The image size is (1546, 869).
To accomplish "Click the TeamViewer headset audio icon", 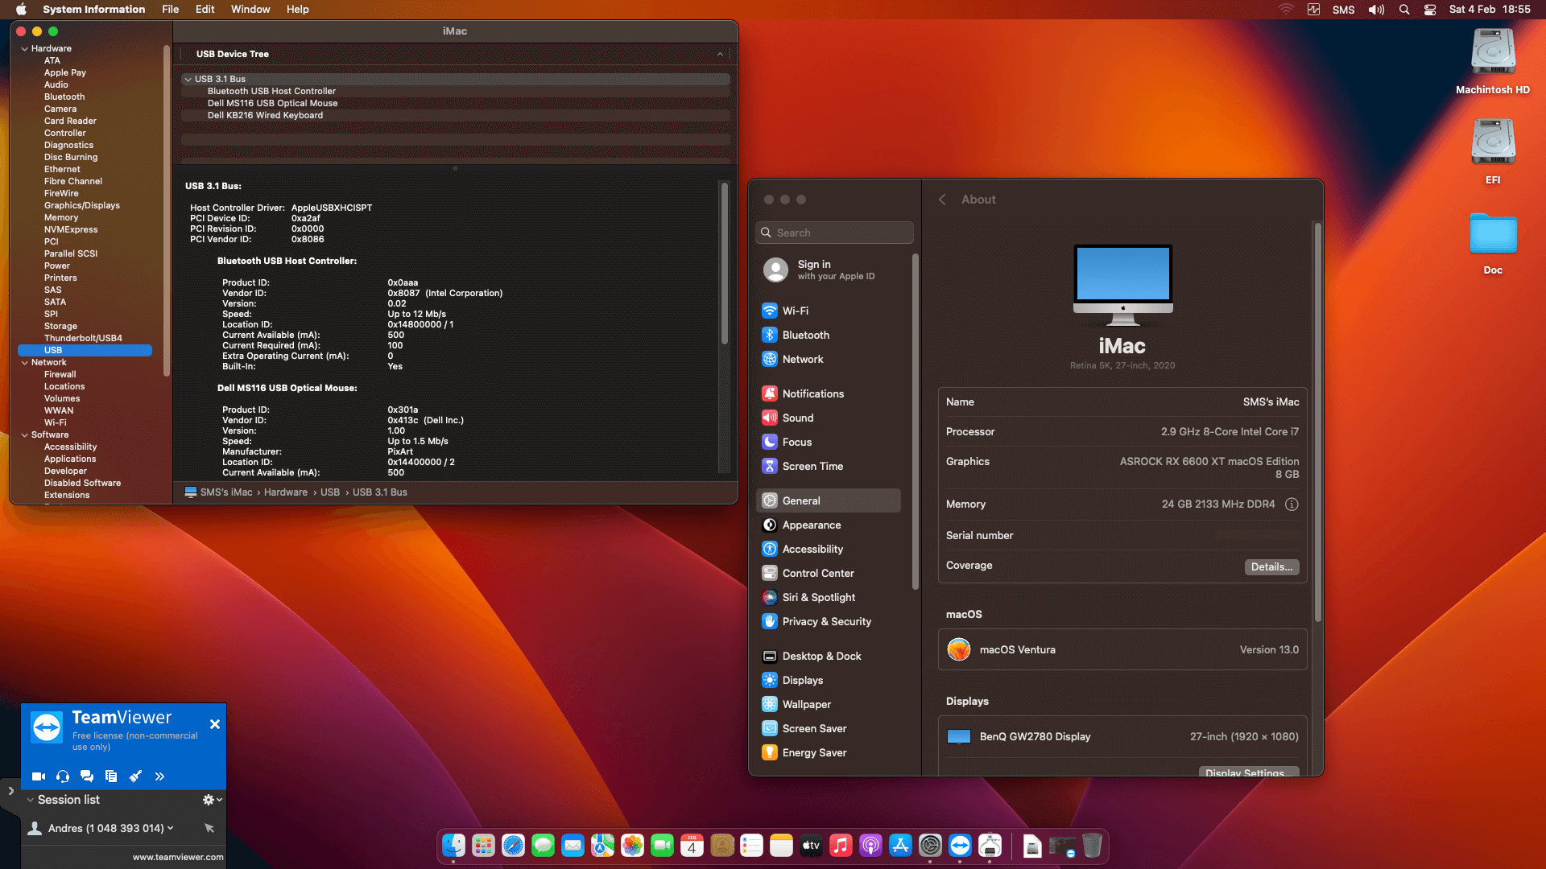I will [63, 776].
